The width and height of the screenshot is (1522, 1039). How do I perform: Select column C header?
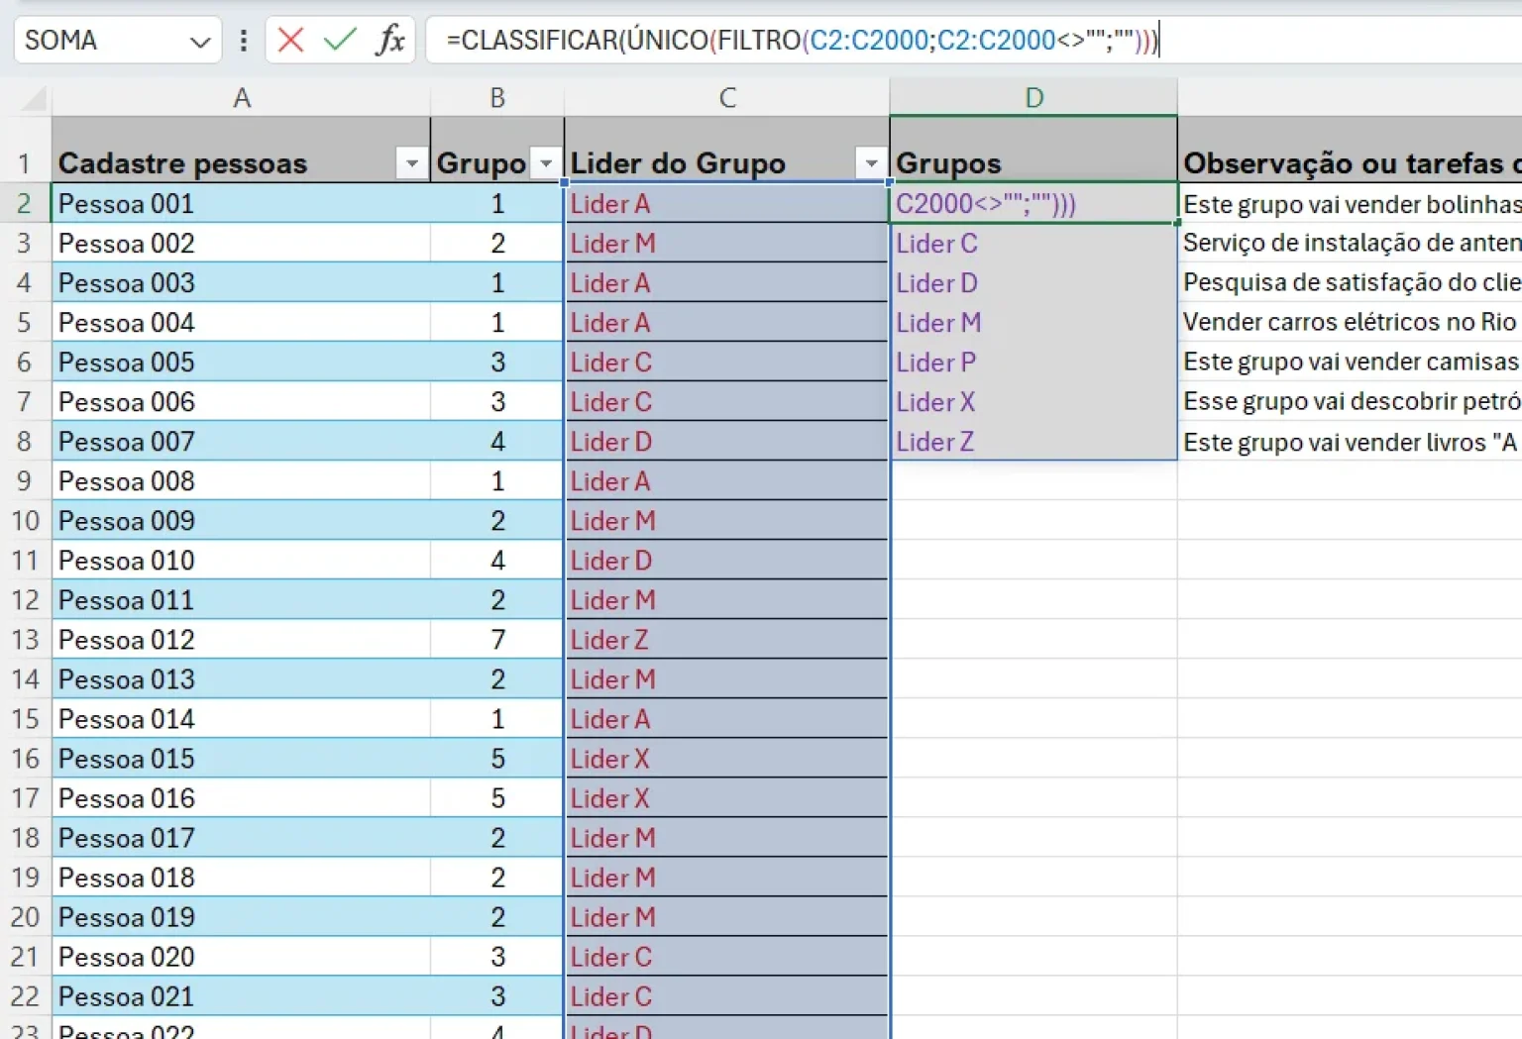pyautogui.click(x=727, y=98)
